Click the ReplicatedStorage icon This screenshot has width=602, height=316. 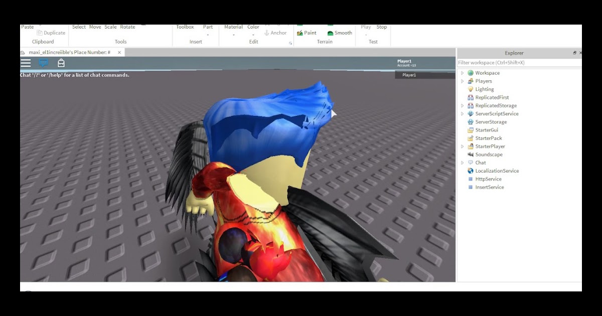[471, 105]
